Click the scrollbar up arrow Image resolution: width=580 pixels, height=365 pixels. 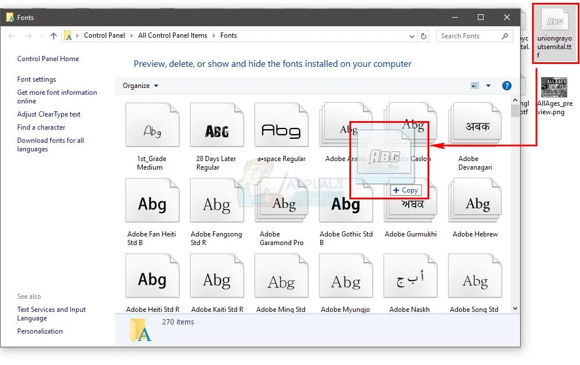pos(515,100)
